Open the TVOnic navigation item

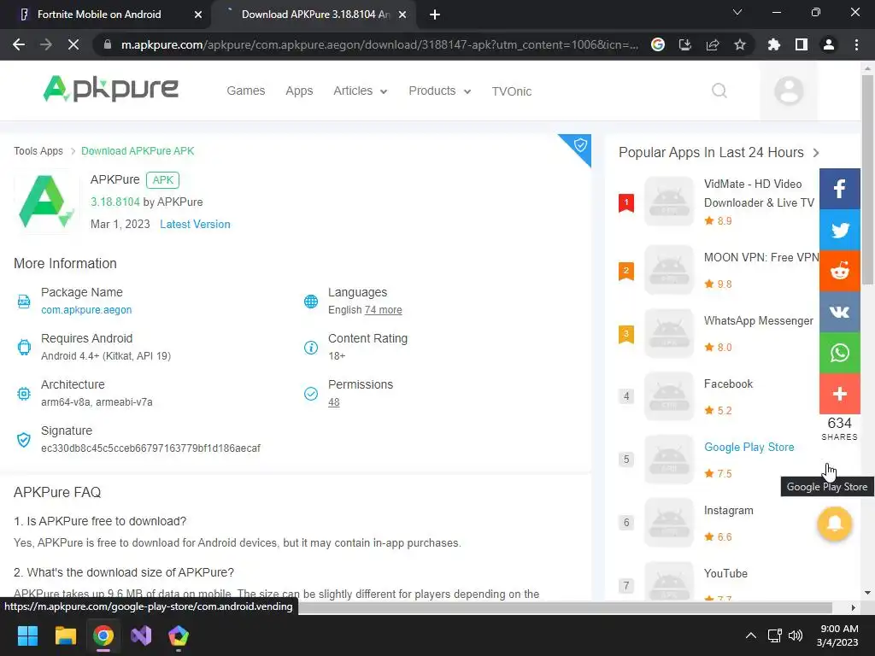pyautogui.click(x=511, y=91)
